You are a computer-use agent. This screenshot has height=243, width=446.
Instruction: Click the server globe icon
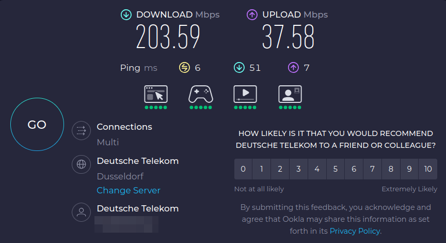81,165
